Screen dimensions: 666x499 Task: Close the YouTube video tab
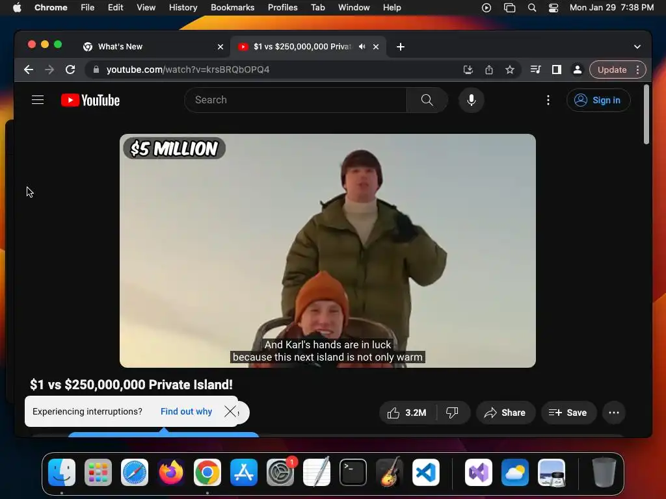(376, 47)
